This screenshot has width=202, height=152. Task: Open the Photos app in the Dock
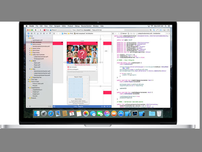(x=86, y=114)
